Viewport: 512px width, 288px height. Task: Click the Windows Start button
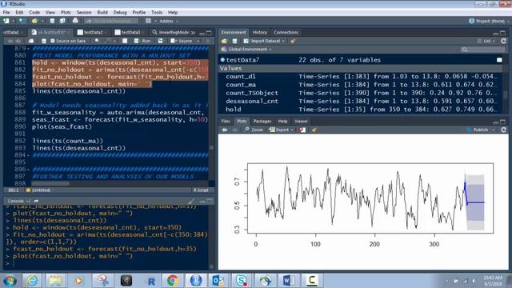(x=10, y=281)
